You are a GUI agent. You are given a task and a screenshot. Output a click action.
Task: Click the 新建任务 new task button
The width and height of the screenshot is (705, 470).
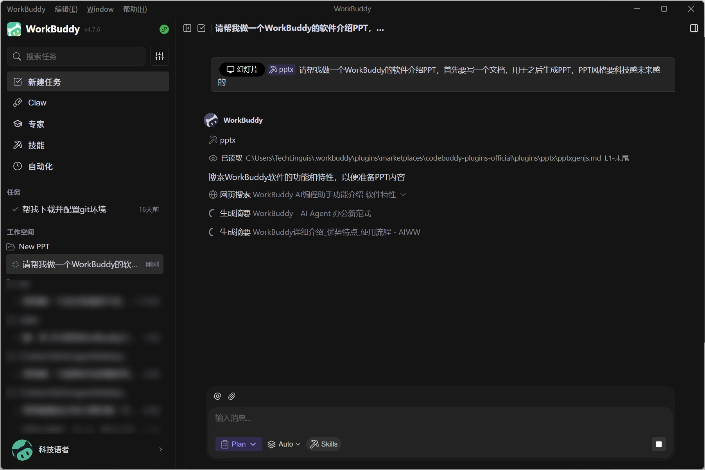coord(88,82)
